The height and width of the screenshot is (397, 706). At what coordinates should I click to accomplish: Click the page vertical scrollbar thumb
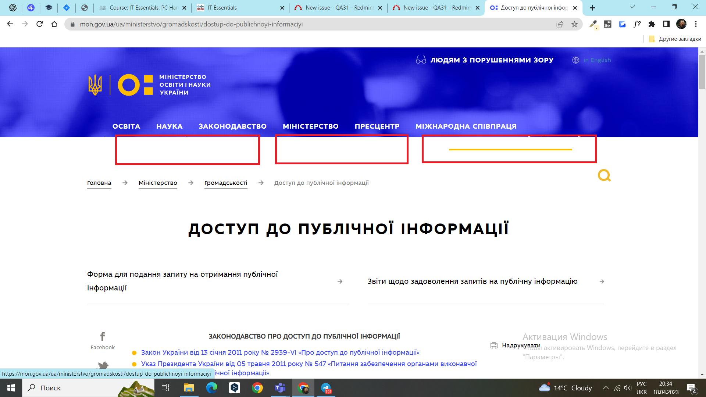pos(702,72)
